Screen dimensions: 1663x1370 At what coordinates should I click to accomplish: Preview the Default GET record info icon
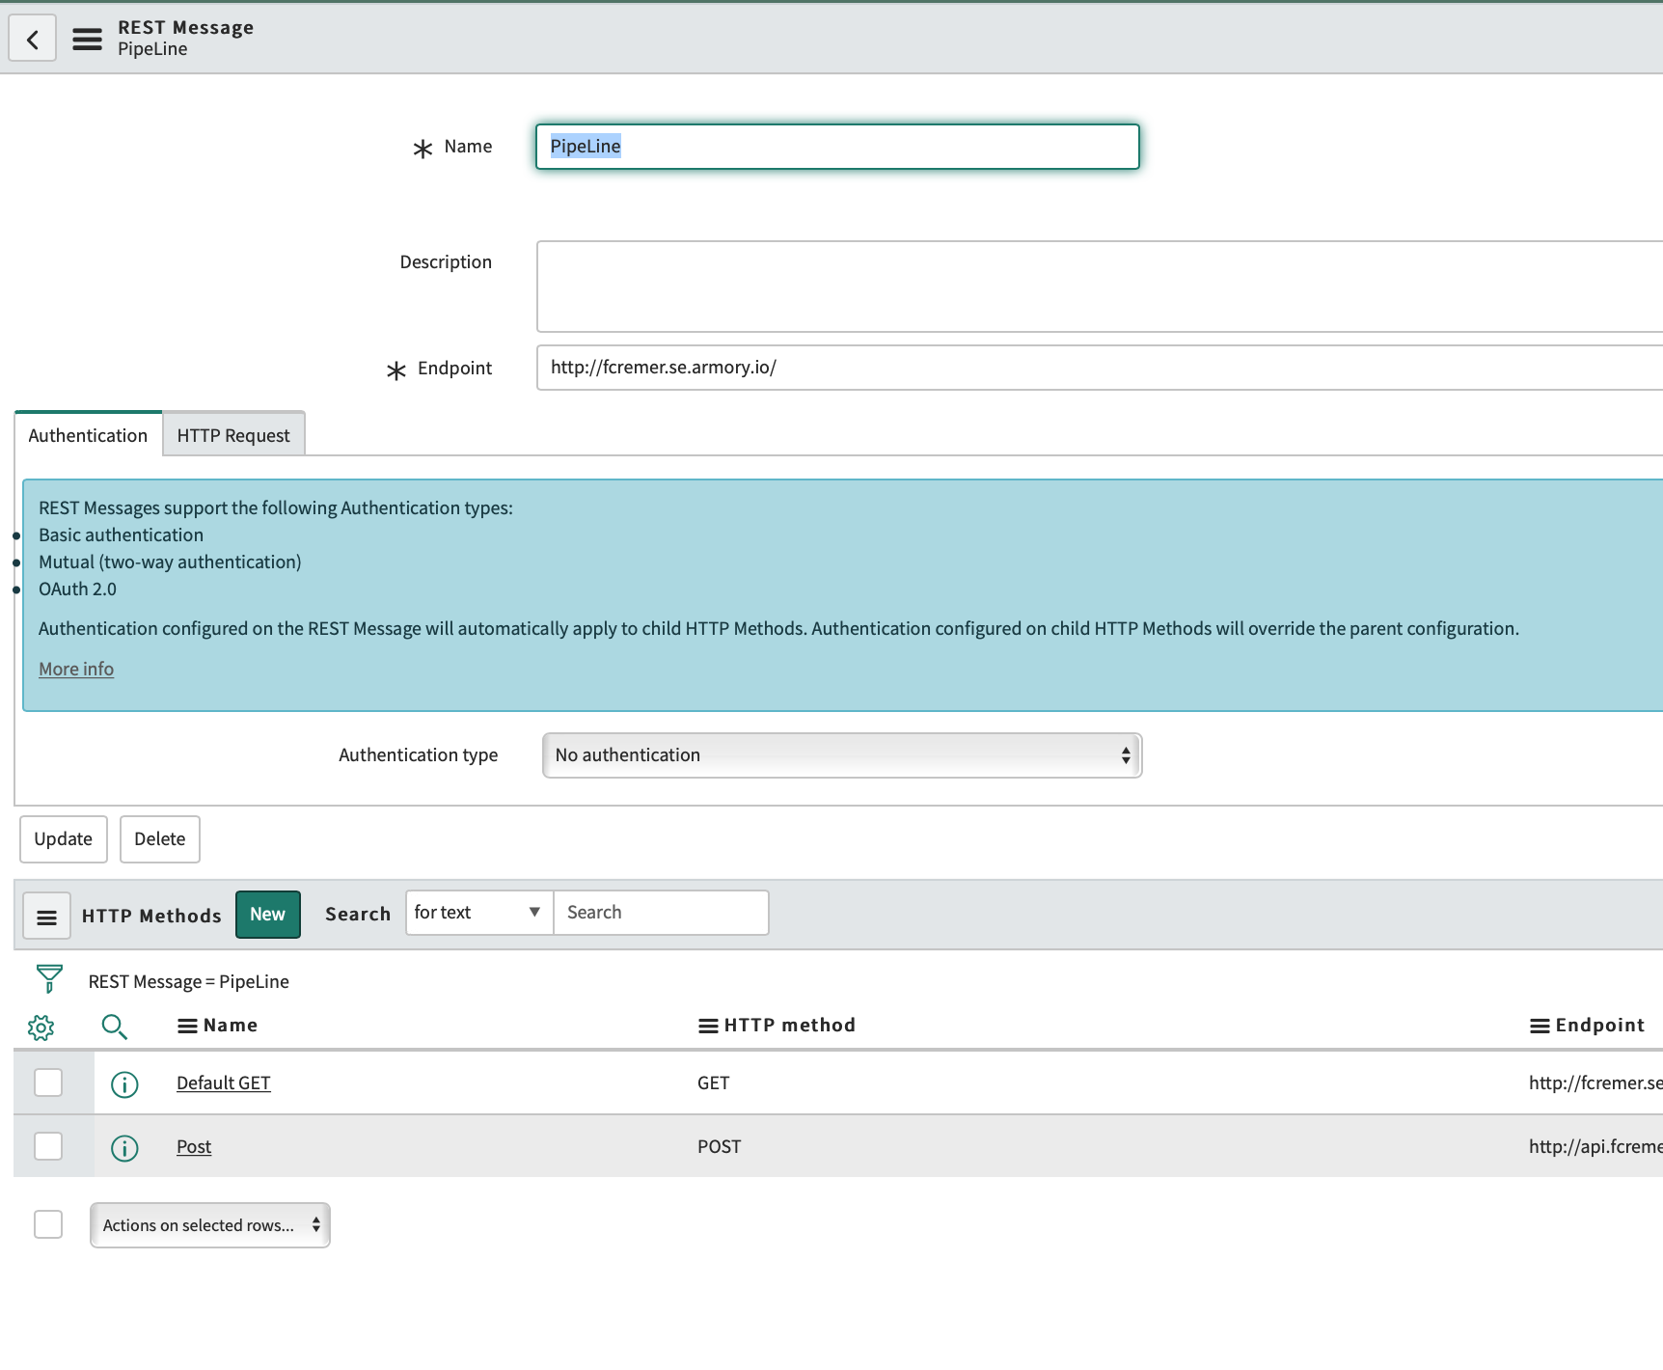pos(124,1084)
